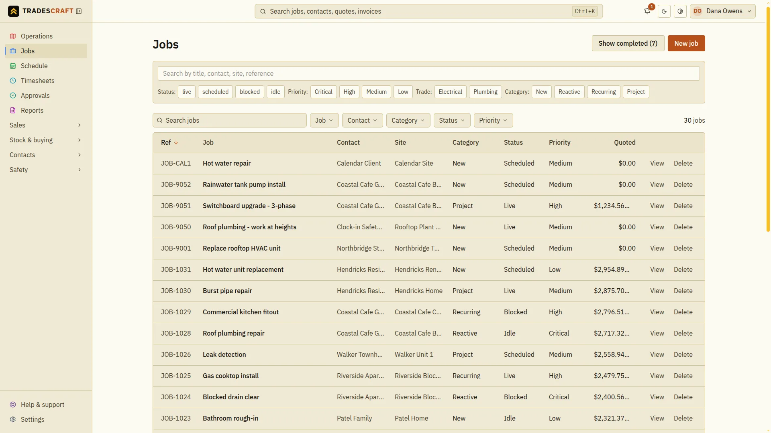Click the Ref sort arrow icon
The height and width of the screenshot is (433, 771).
(x=176, y=142)
